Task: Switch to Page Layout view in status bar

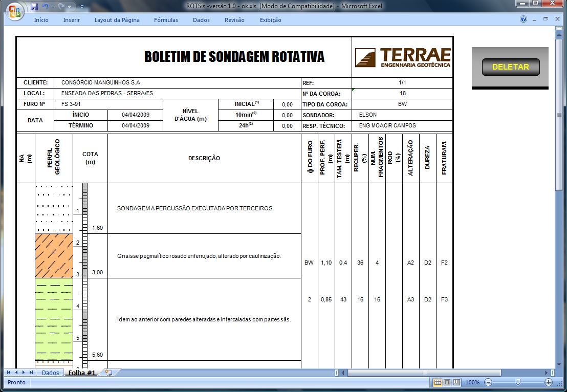Action: (447, 382)
